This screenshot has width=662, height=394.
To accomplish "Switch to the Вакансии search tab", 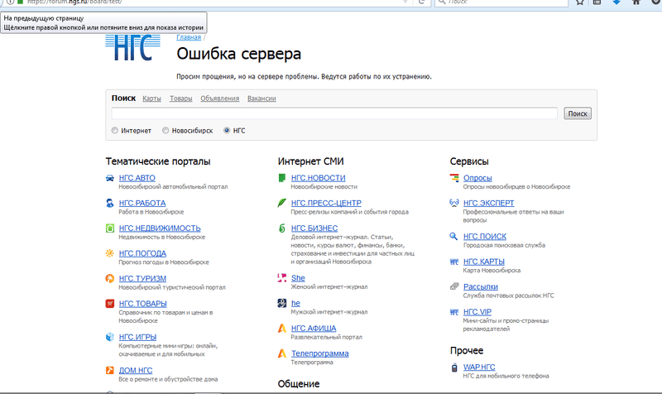I will tap(261, 98).
